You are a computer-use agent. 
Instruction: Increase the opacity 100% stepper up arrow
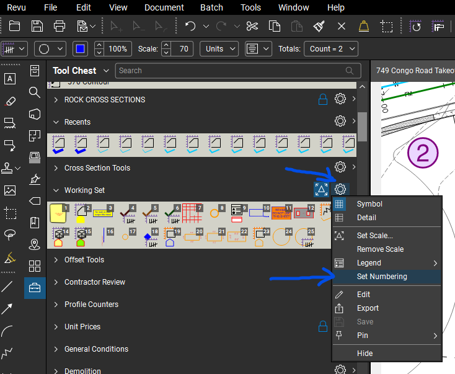click(x=99, y=45)
